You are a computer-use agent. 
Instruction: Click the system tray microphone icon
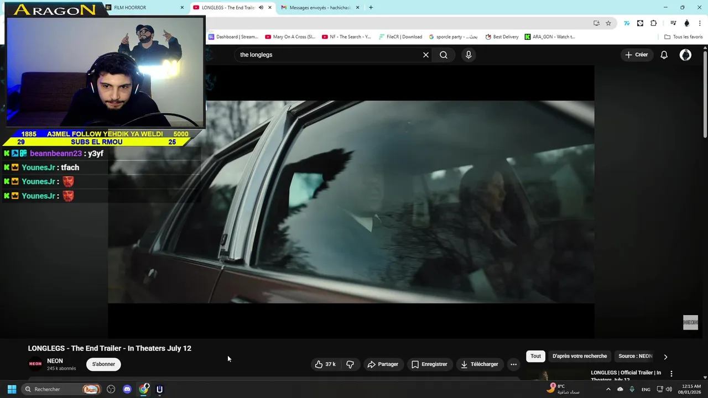point(632,389)
